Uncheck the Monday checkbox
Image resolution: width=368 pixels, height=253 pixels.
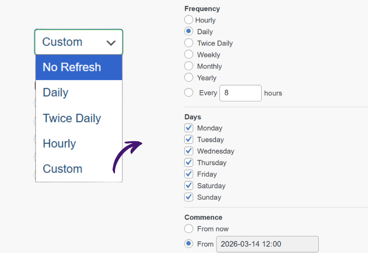pos(189,128)
